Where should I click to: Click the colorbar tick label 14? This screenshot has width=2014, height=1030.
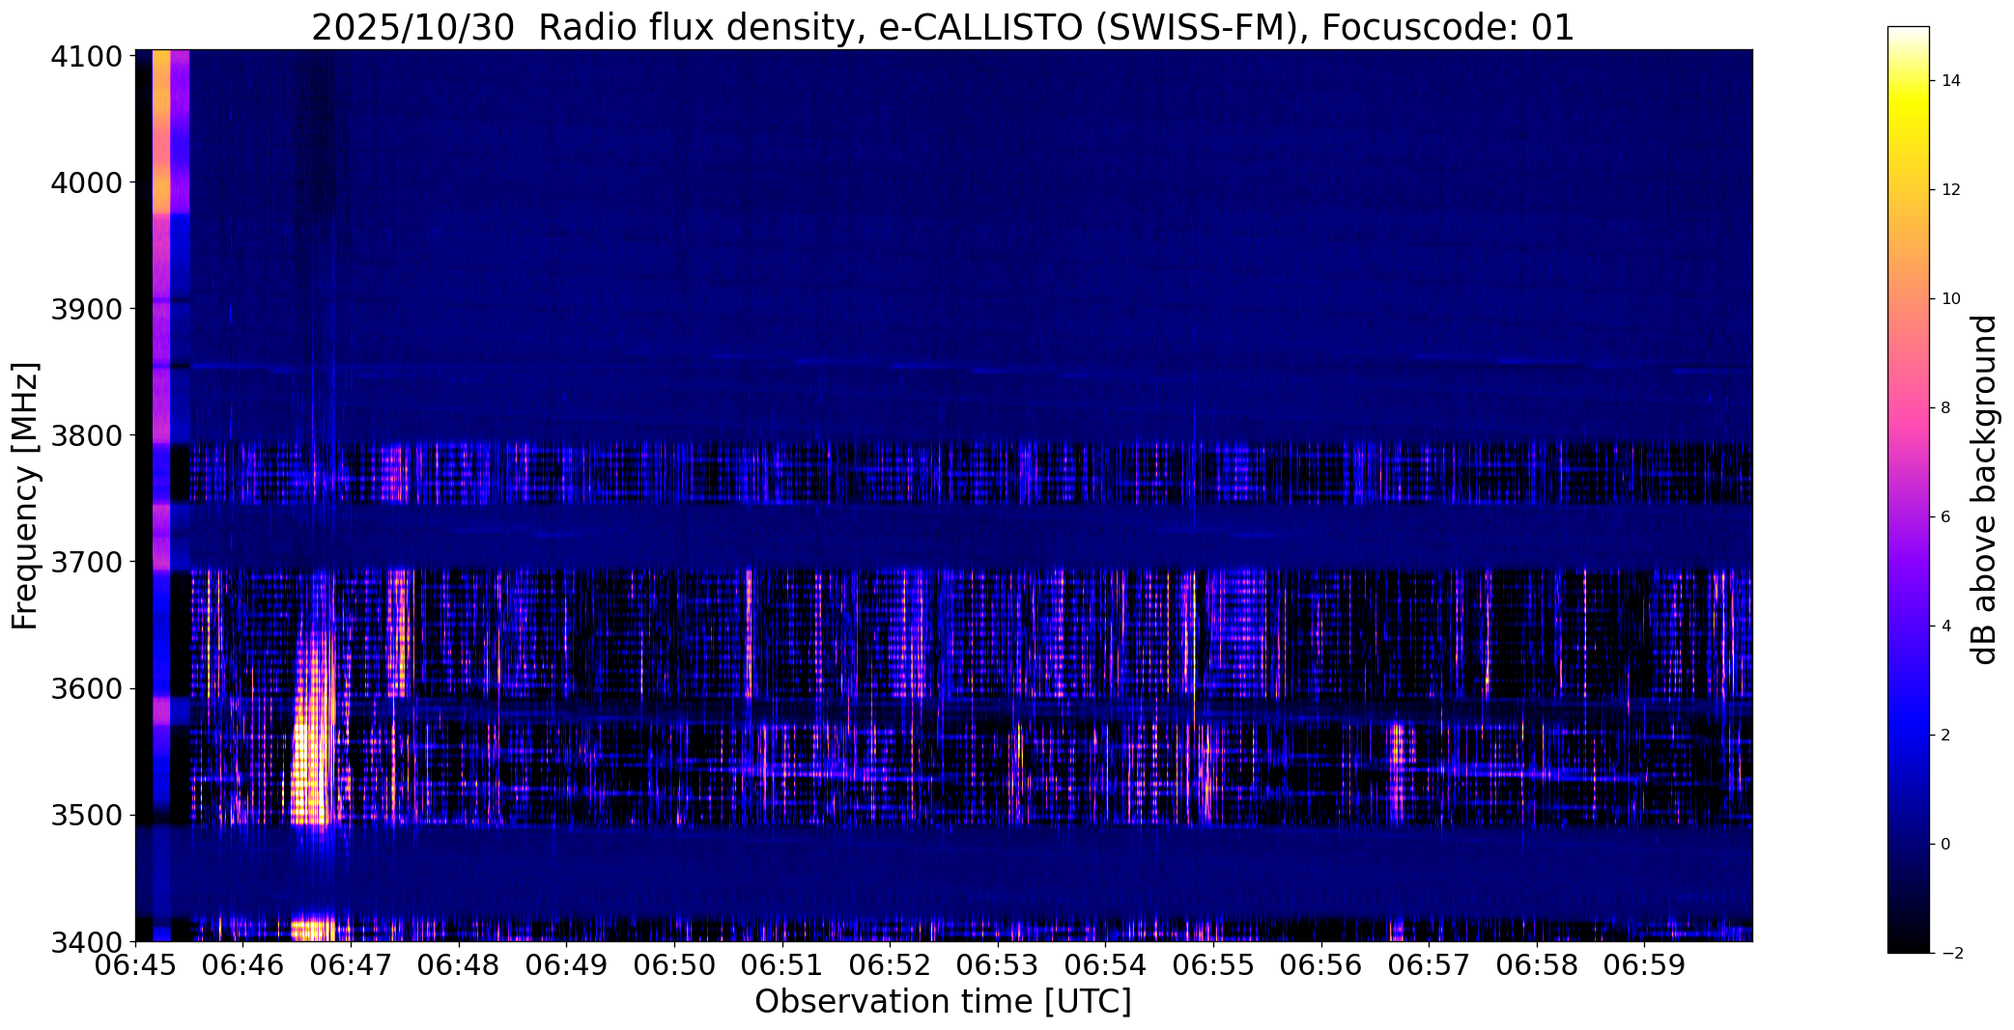click(1951, 81)
